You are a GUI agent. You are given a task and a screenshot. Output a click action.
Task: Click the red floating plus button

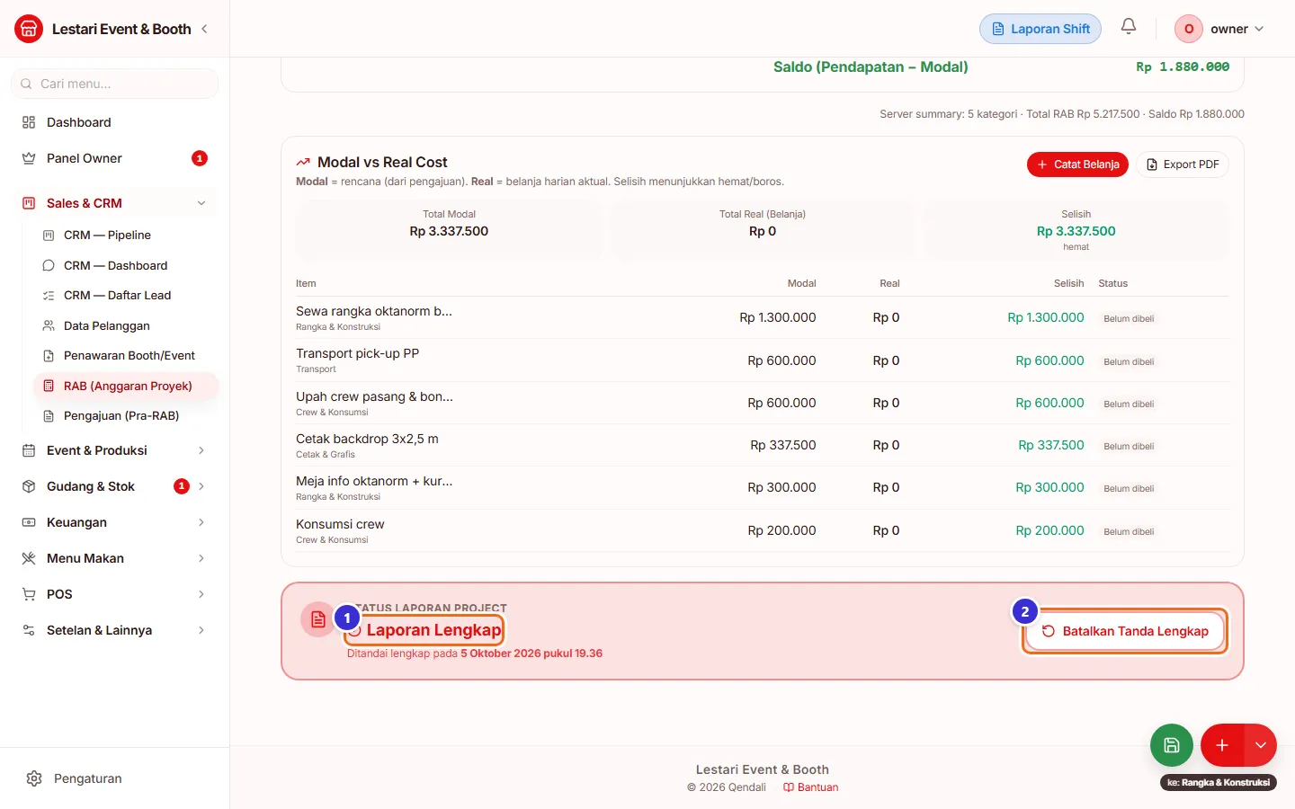(x=1222, y=745)
